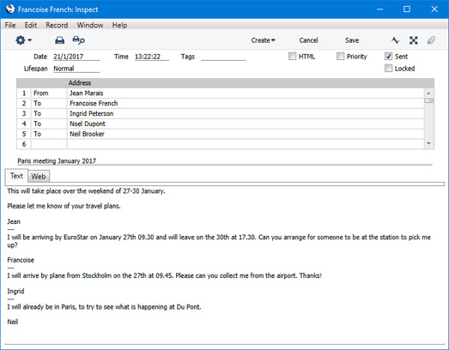Open the gear settings menu
This screenshot has width=449, height=350.
23,40
